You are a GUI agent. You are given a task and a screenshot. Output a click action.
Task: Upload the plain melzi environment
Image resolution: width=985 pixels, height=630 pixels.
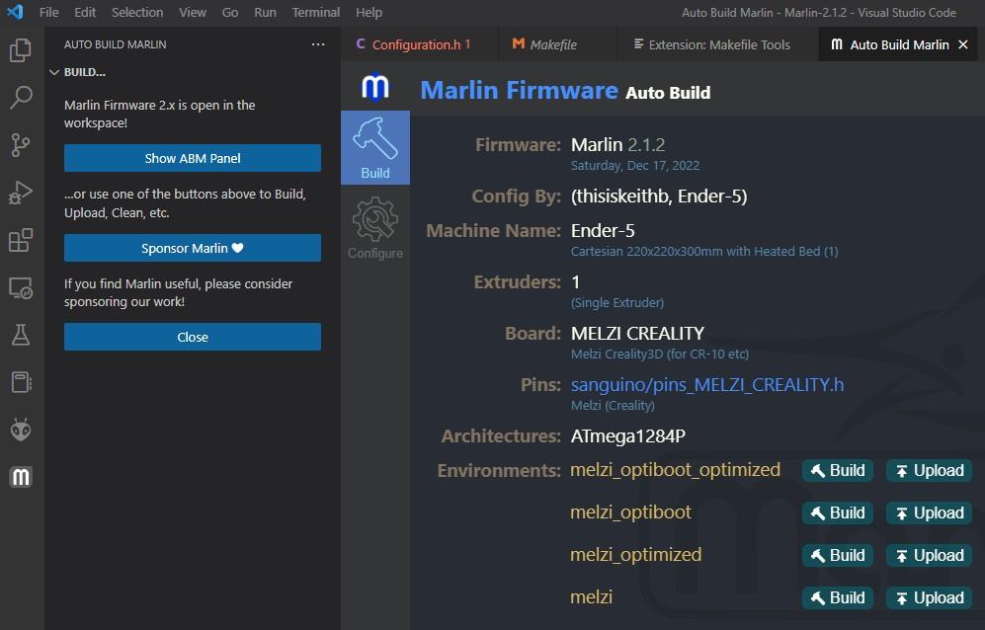click(x=929, y=598)
